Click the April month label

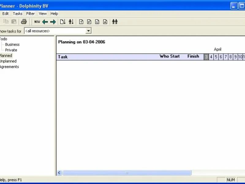coord(217,49)
